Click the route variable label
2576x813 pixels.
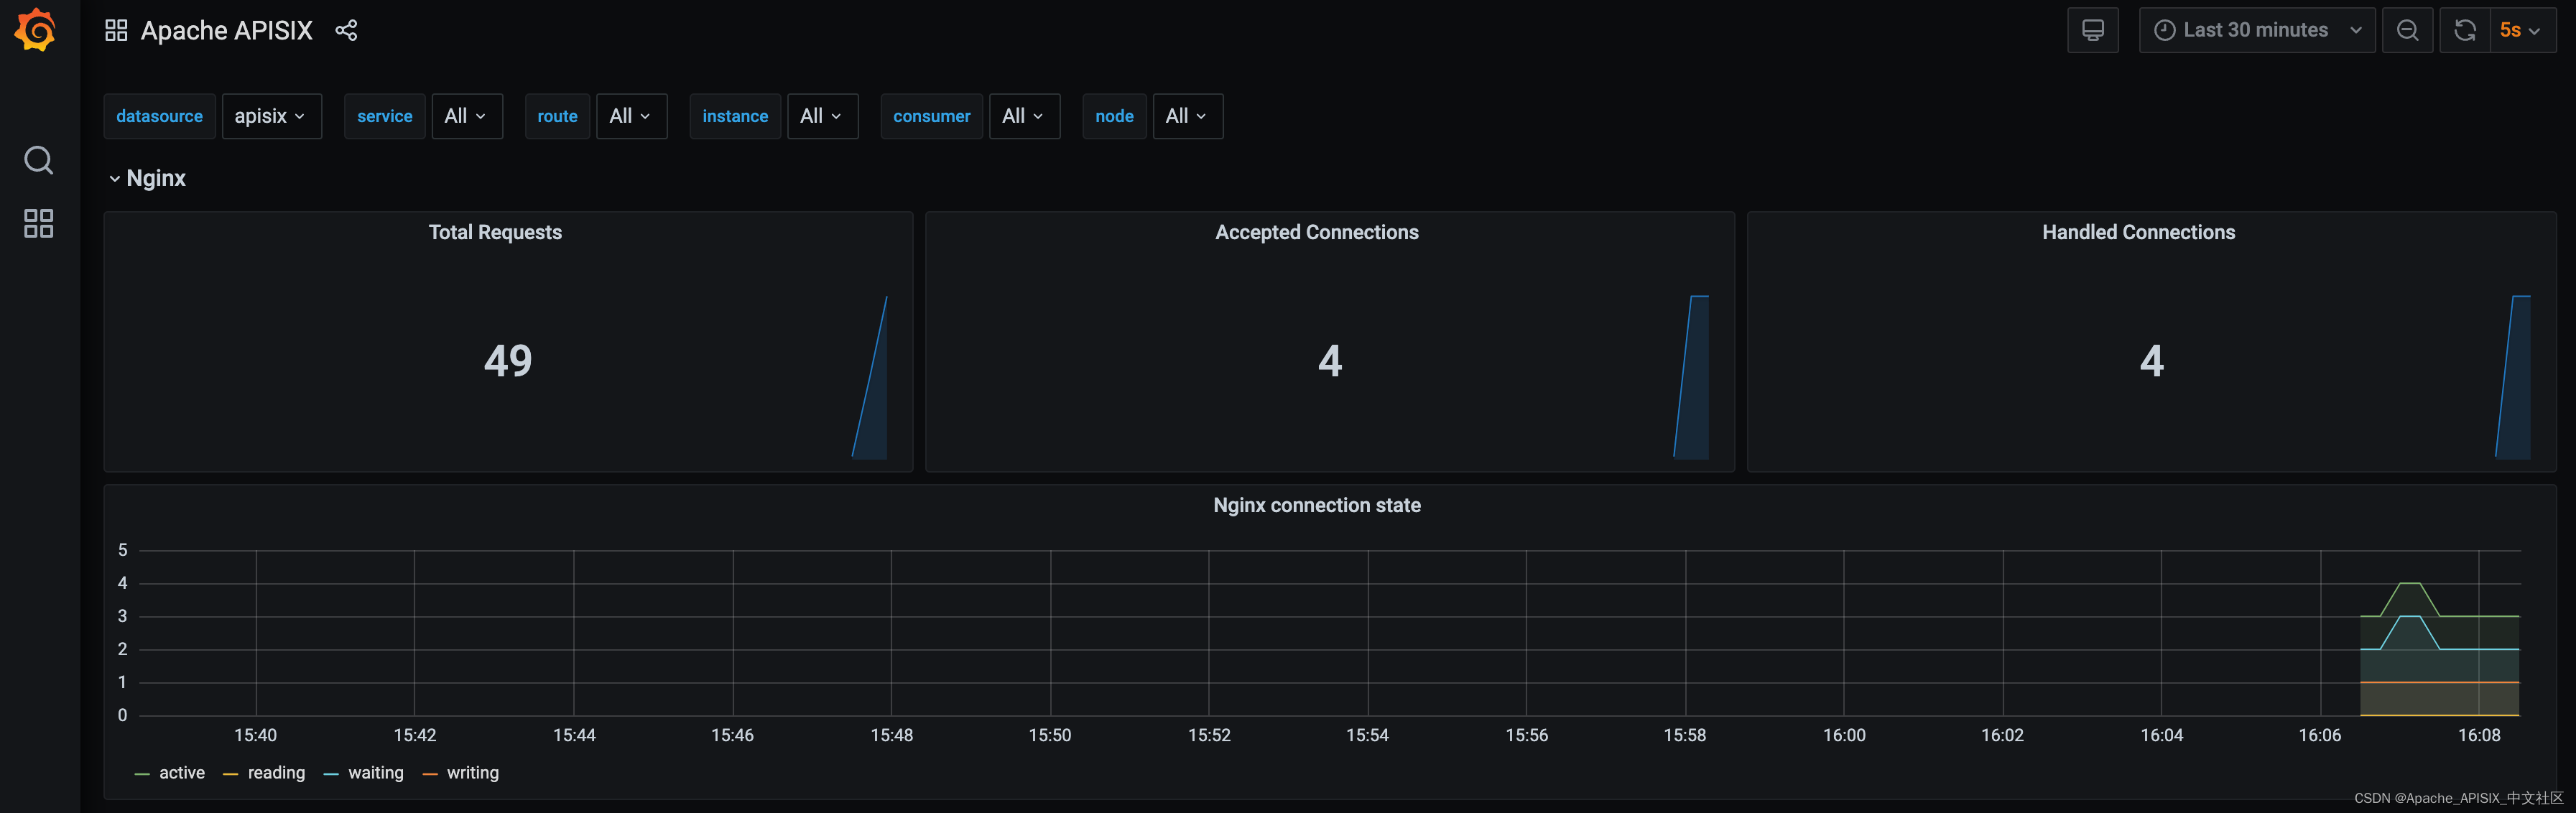pos(557,116)
